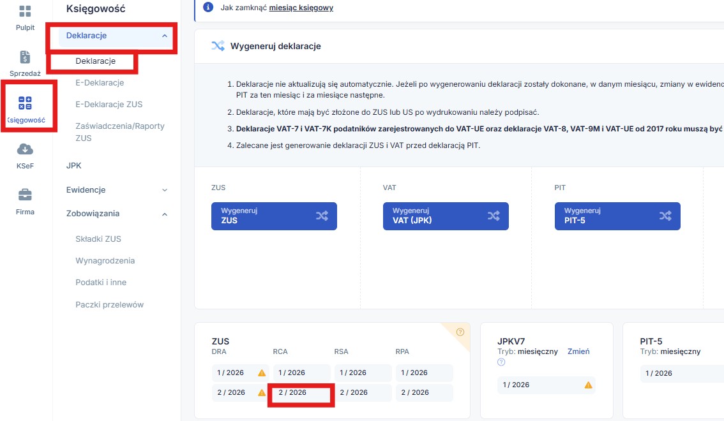This screenshot has width=724, height=421.
Task: Open the KSeF cloud icon
Action: pos(25,150)
